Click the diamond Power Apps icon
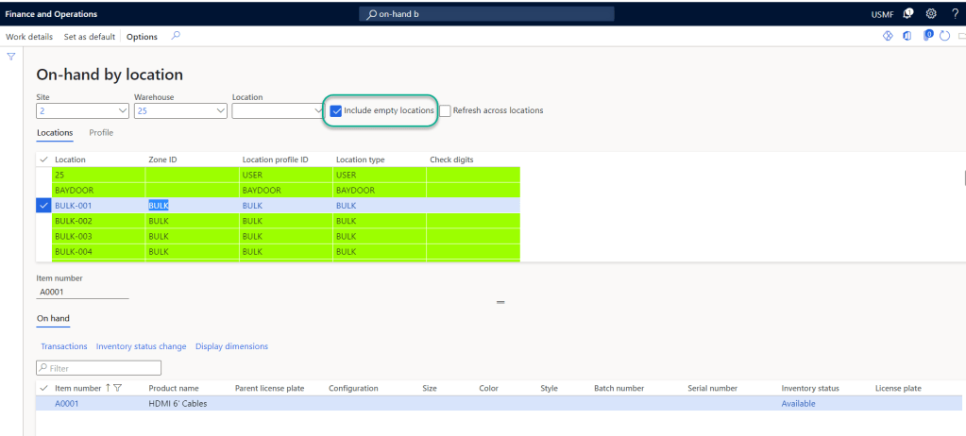Image resolution: width=966 pixels, height=436 pixels. click(x=888, y=36)
